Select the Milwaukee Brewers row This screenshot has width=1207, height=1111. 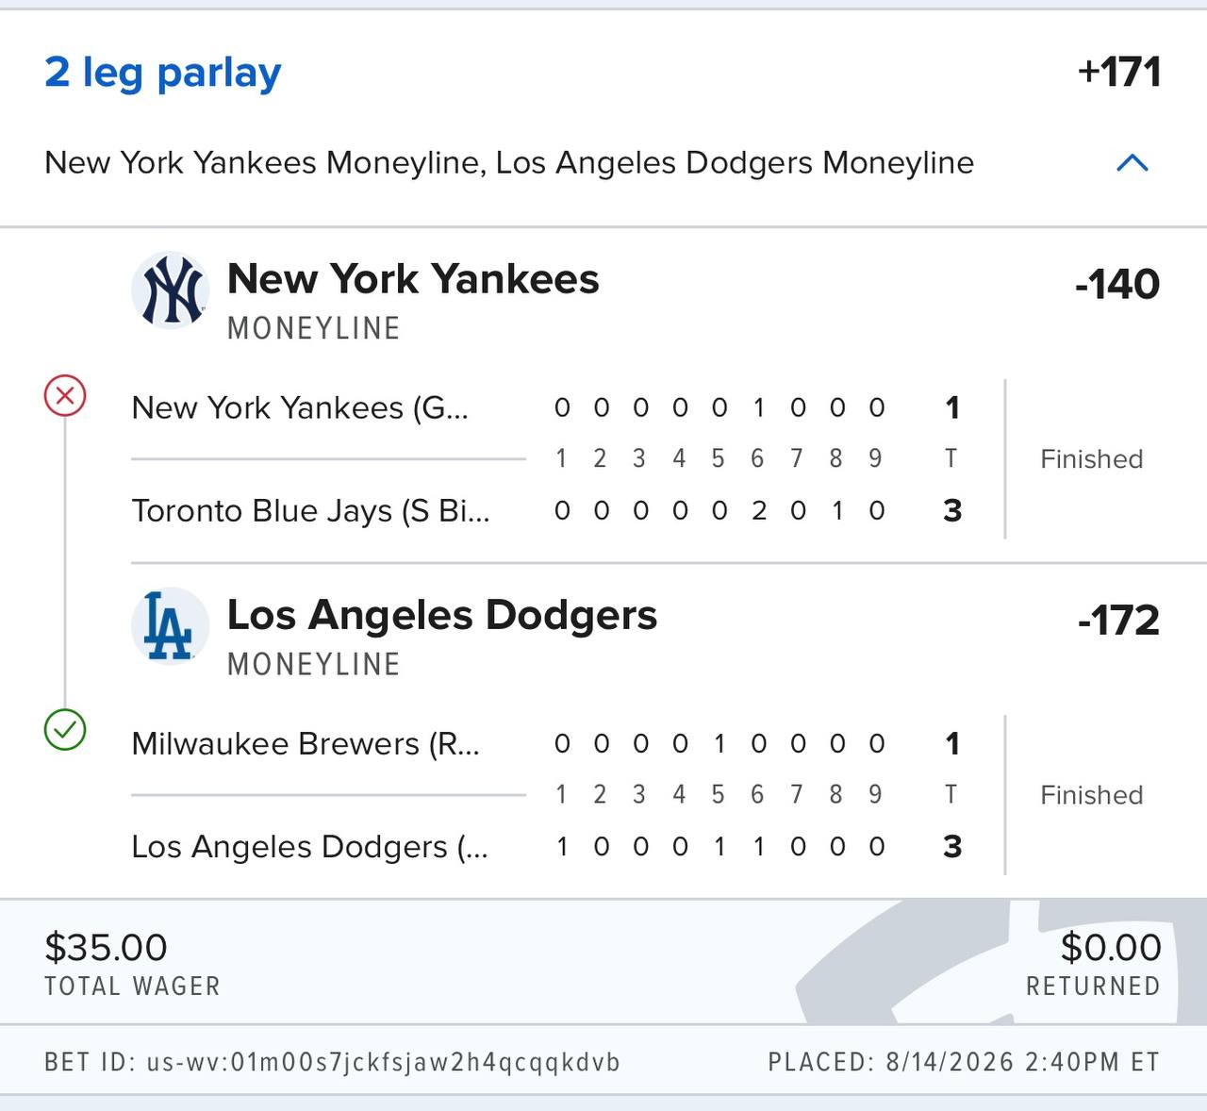547,743
